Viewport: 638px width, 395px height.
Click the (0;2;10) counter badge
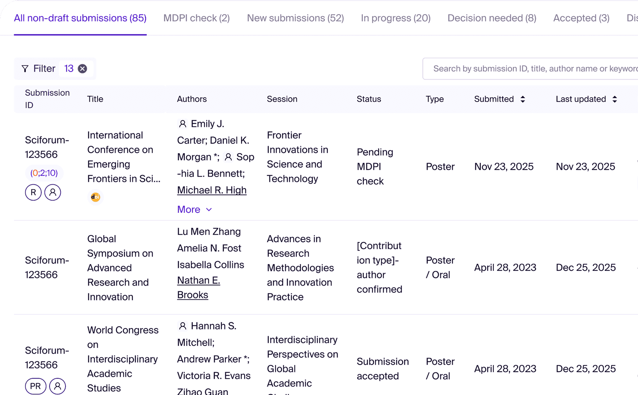click(44, 173)
